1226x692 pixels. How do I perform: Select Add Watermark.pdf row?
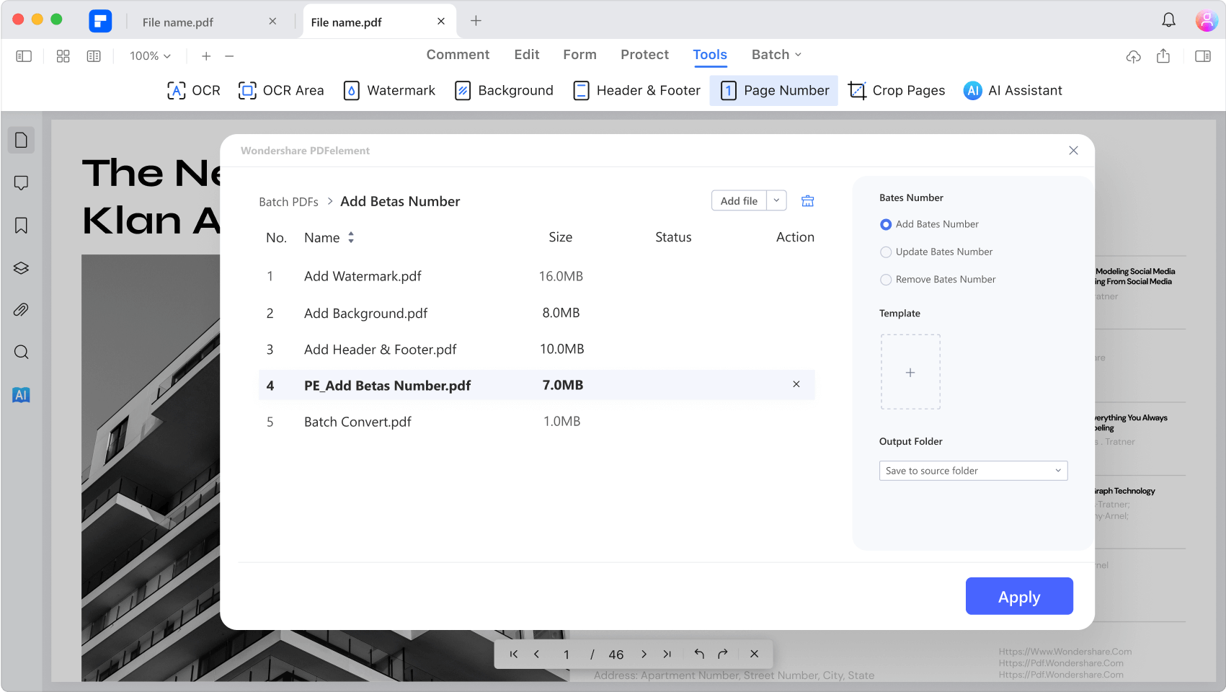(x=536, y=277)
